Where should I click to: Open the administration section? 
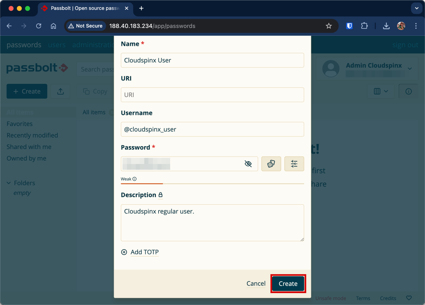tap(93, 45)
